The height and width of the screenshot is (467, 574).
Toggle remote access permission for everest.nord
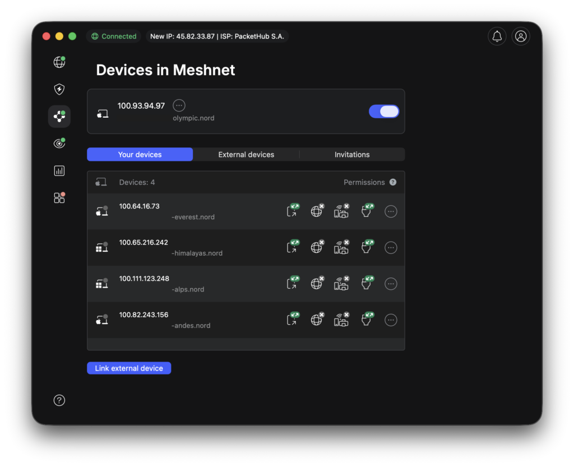293,210
